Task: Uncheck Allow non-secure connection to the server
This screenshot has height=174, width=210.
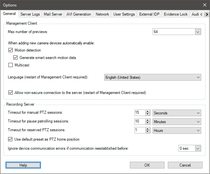Action: (x=11, y=93)
